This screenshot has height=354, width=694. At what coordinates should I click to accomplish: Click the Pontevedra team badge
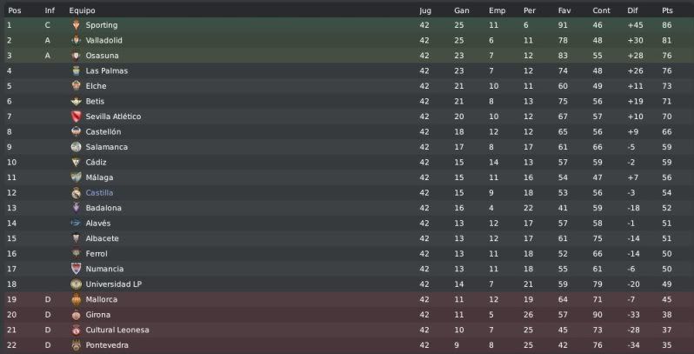point(77,345)
